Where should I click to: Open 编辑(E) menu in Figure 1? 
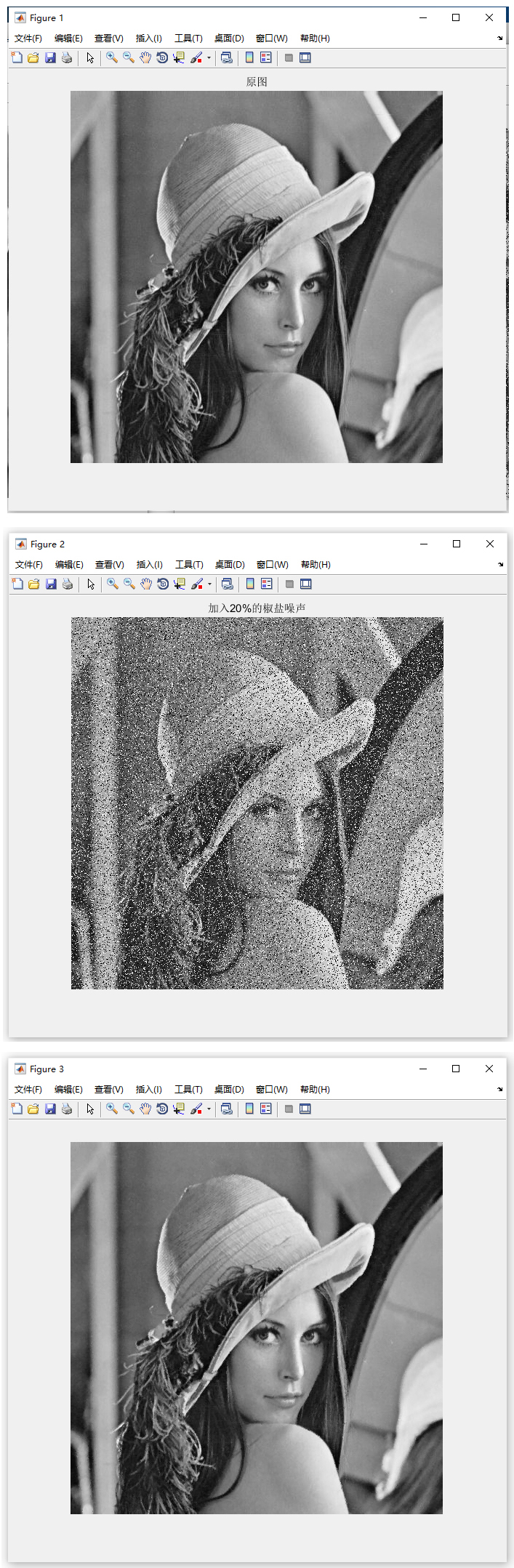pos(68,39)
